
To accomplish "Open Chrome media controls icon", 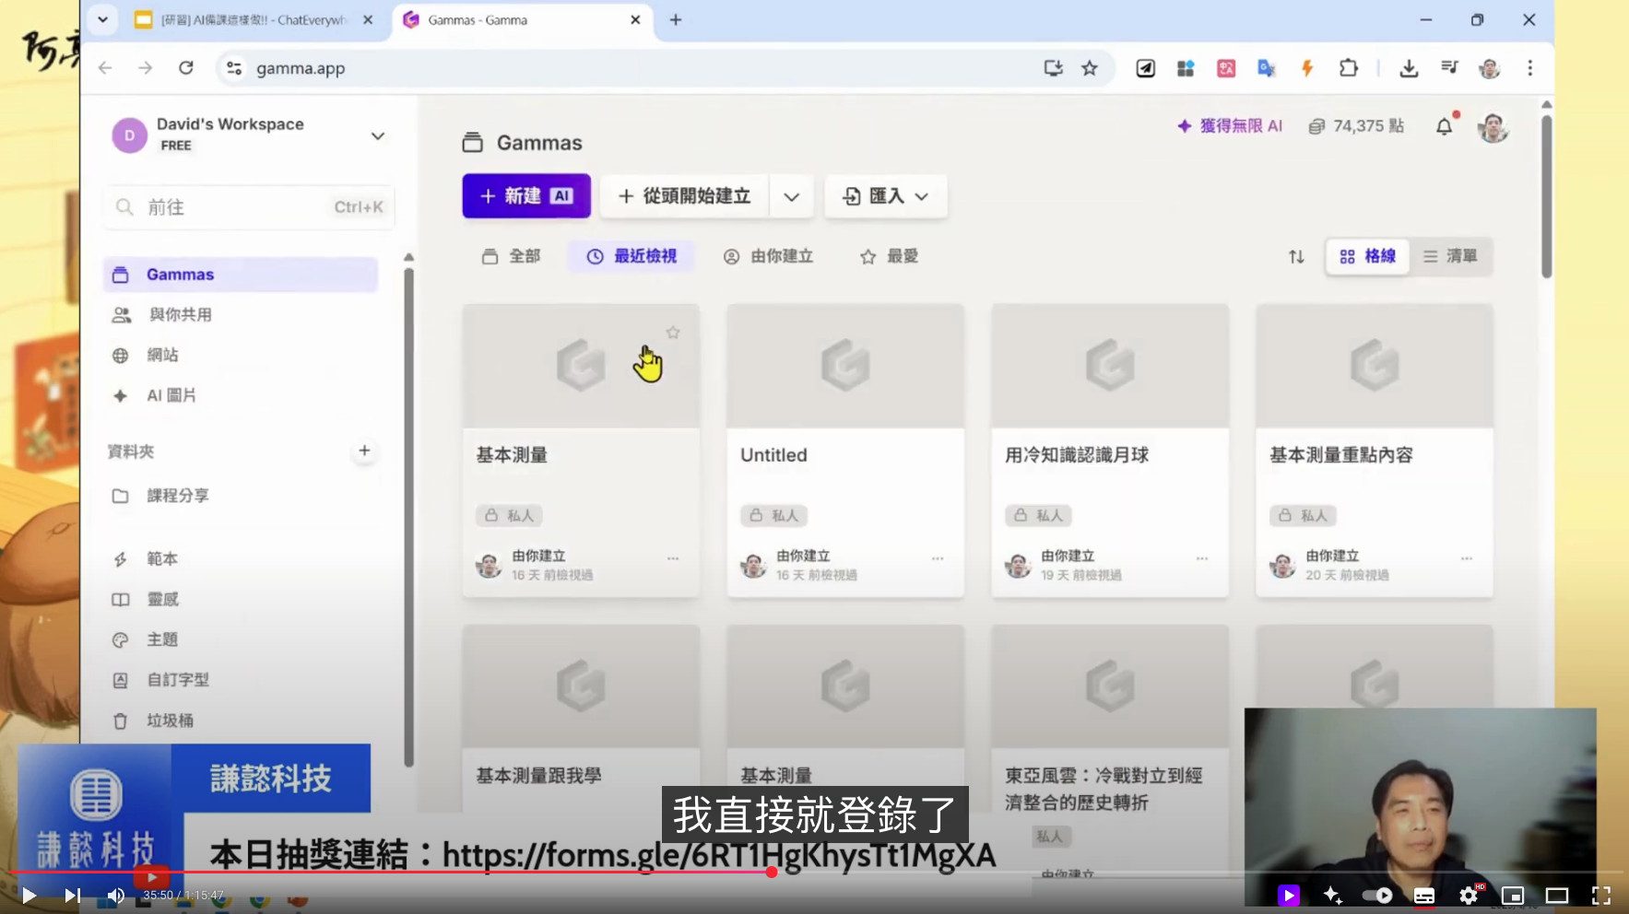I will [x=1449, y=68].
